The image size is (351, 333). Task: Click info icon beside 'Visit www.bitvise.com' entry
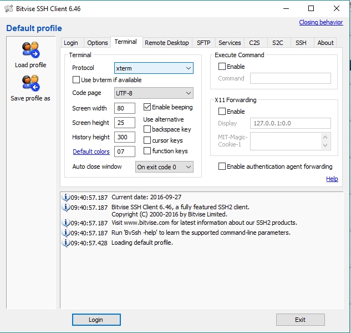pos(65,223)
